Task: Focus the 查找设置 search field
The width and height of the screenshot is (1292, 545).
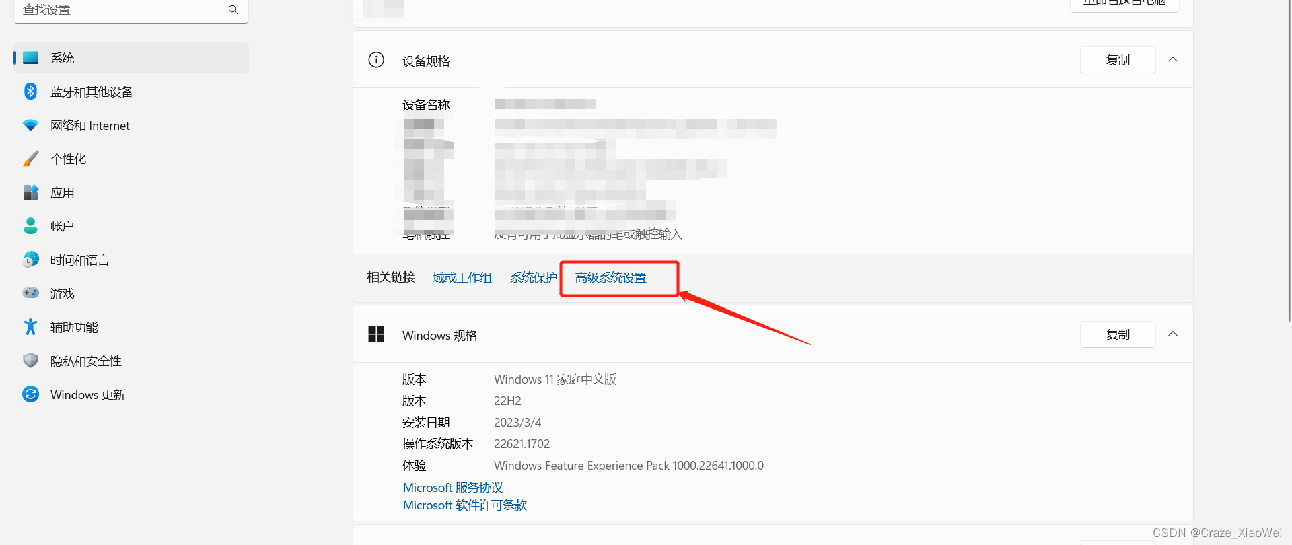Action: click(131, 10)
